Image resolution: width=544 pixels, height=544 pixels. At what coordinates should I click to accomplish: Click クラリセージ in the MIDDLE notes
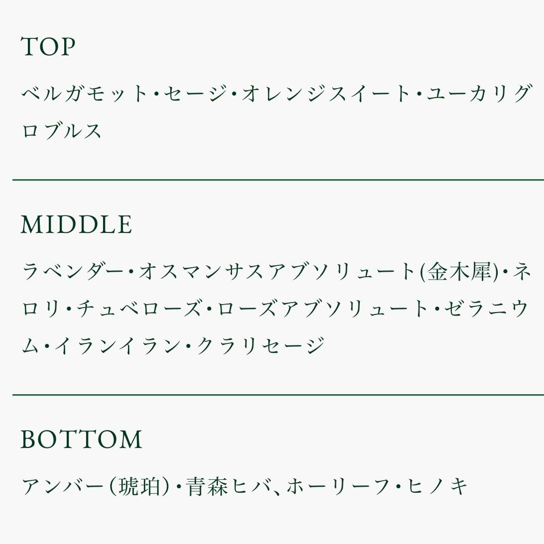[261, 345]
